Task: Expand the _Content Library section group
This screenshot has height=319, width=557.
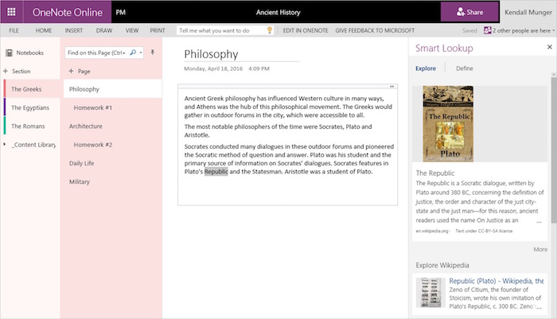Action: (x=6, y=144)
